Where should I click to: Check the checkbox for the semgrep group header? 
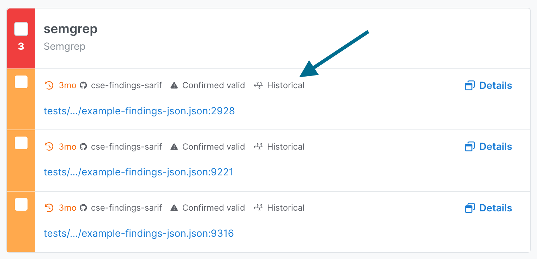(21, 29)
